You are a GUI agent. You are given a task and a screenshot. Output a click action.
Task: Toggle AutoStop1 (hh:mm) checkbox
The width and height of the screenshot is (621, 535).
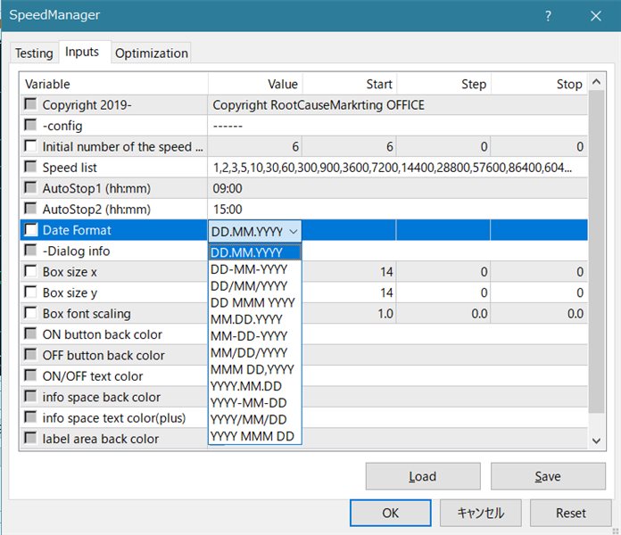(30, 187)
